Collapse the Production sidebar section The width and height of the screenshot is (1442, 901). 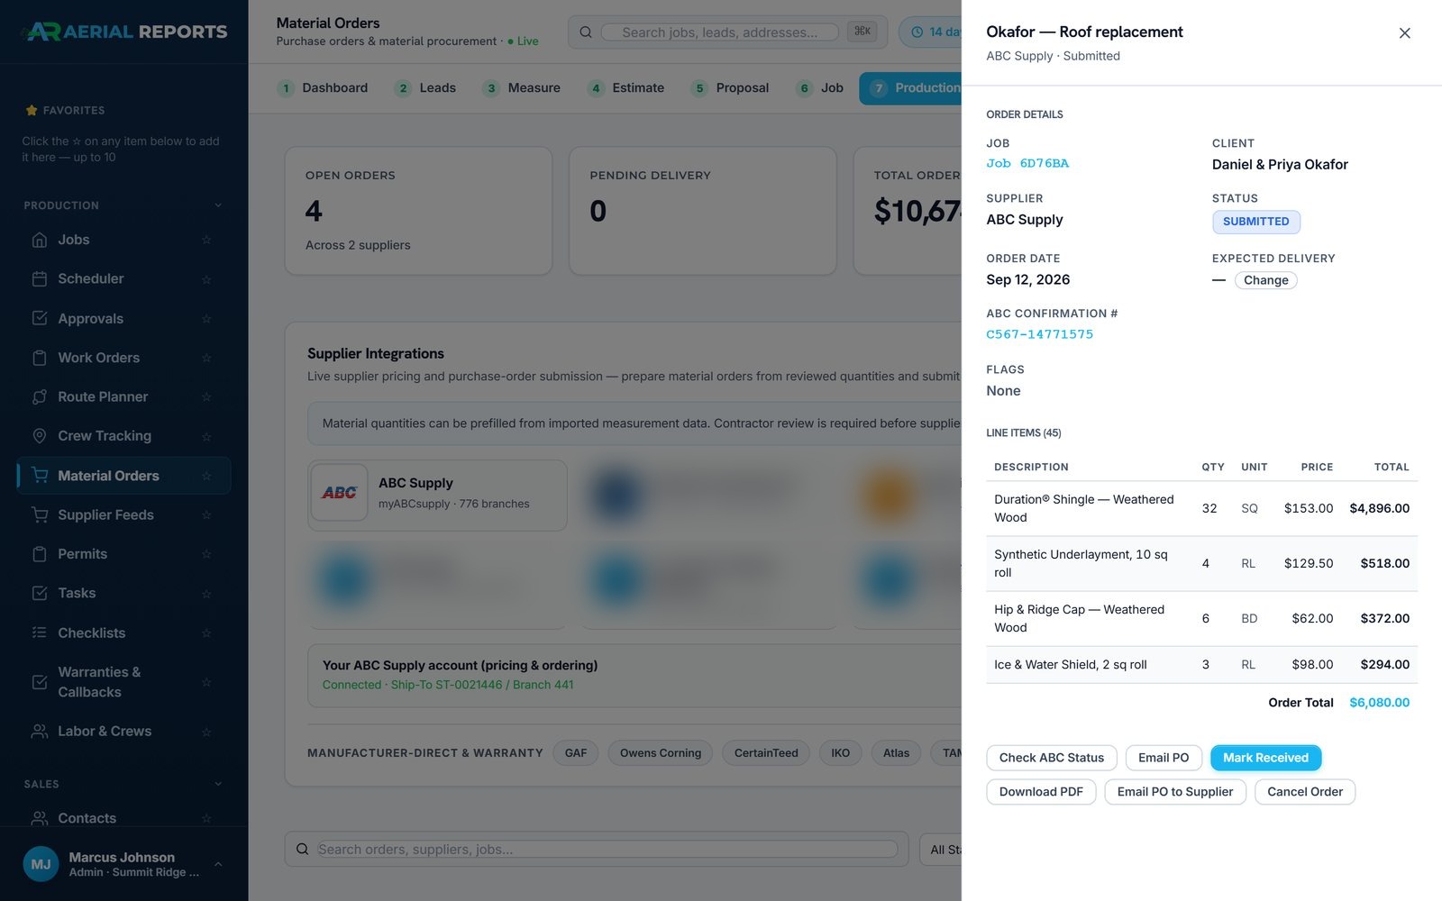click(217, 205)
